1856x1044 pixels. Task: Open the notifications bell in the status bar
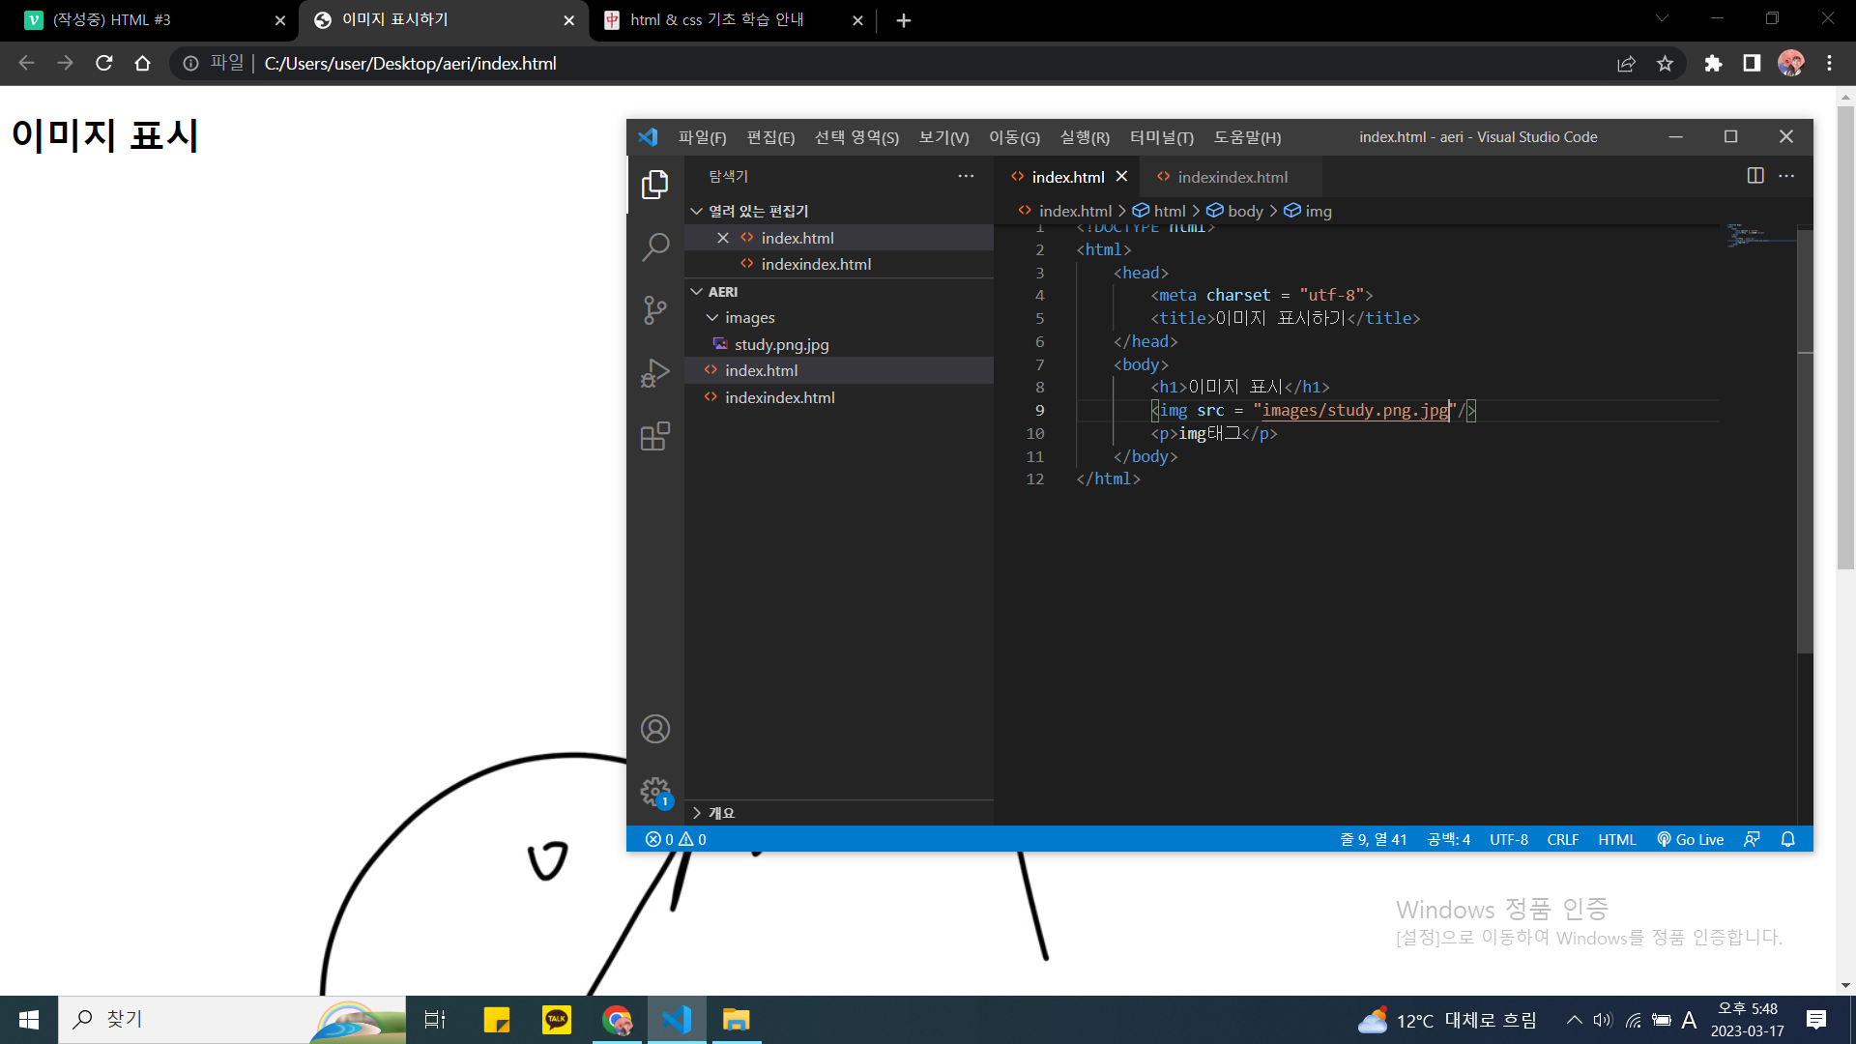[1787, 839]
